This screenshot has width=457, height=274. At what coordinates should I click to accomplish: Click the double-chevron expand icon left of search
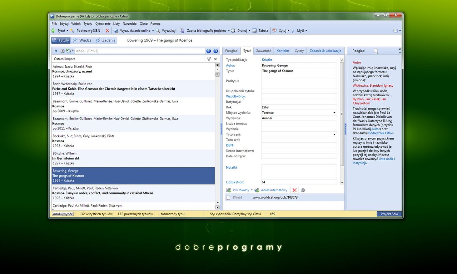click(56, 51)
